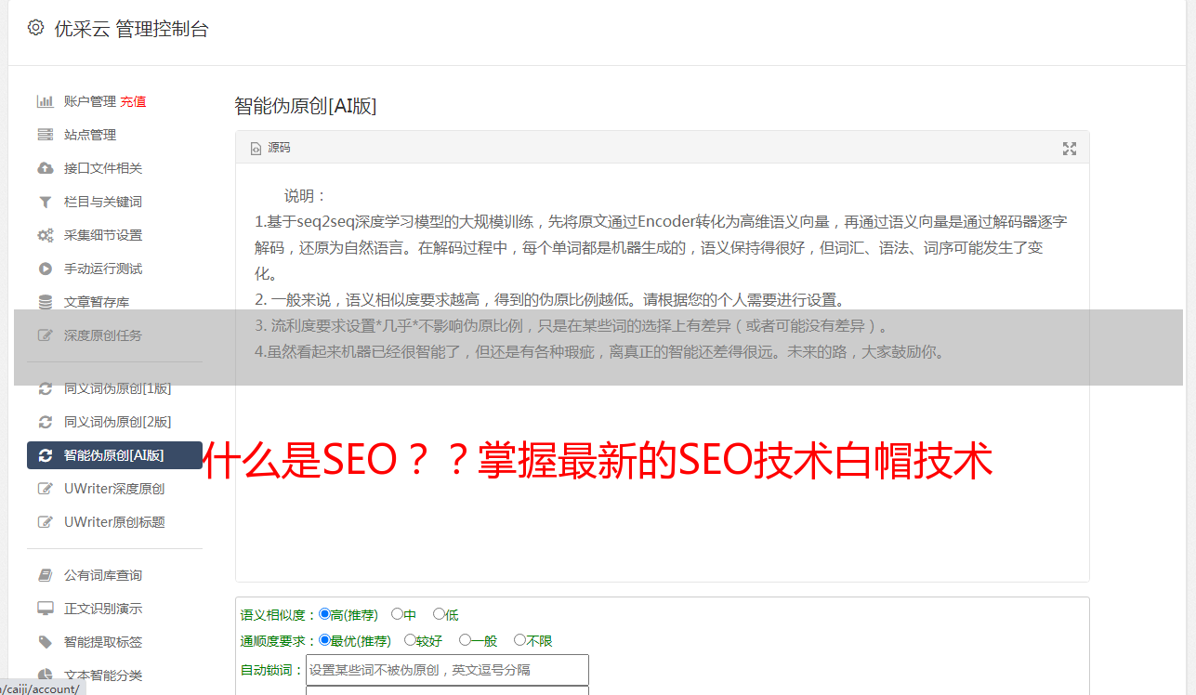
Task: Click the 智能伪原创[AI版] page heading
Action: coord(306,106)
